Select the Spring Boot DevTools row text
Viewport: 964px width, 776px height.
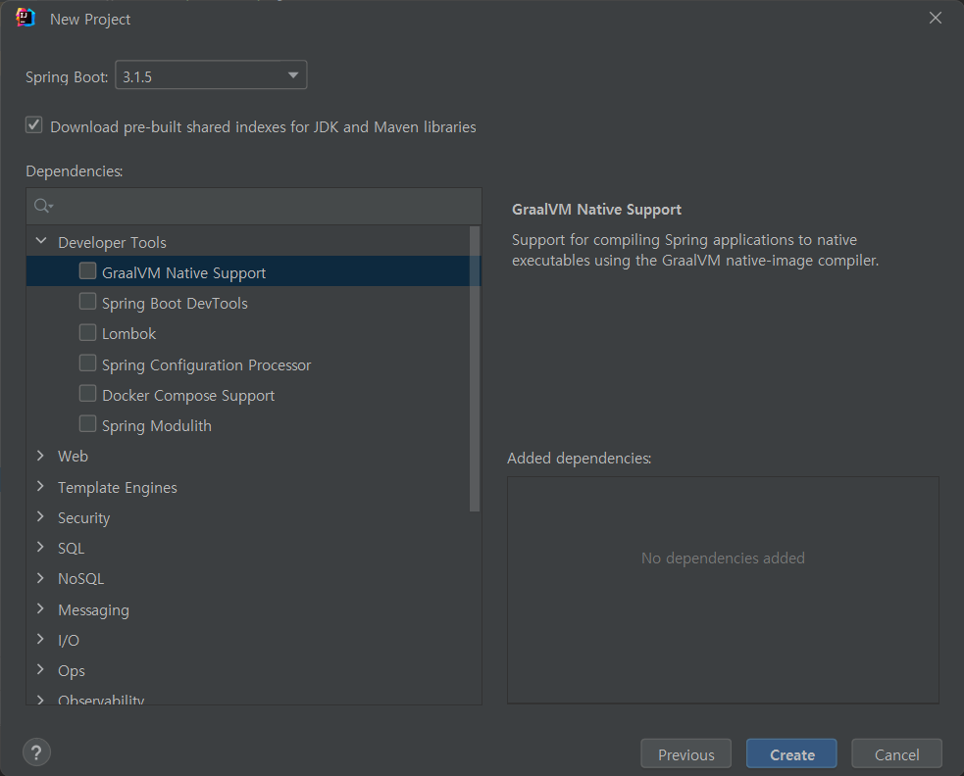(175, 304)
